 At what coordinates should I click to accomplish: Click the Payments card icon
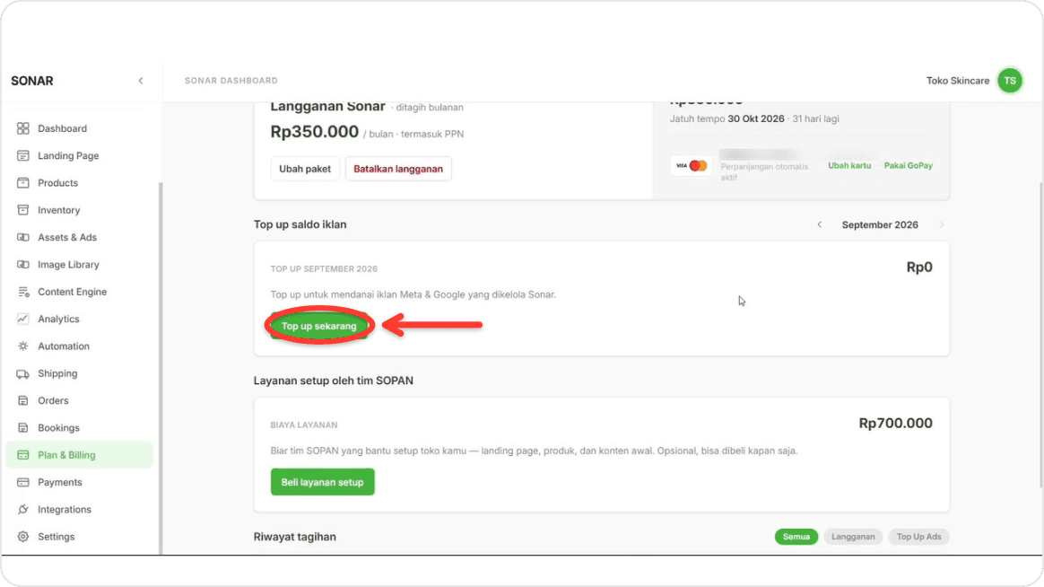pos(23,482)
